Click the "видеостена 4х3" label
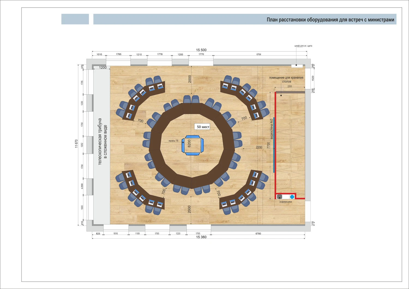The width and height of the screenshot is (409, 289). tap(272, 129)
